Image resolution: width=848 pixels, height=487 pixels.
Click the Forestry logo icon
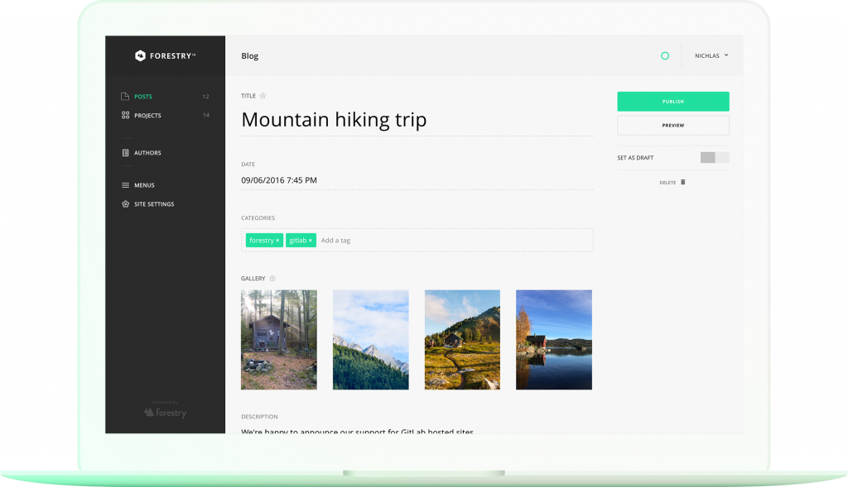pos(140,55)
